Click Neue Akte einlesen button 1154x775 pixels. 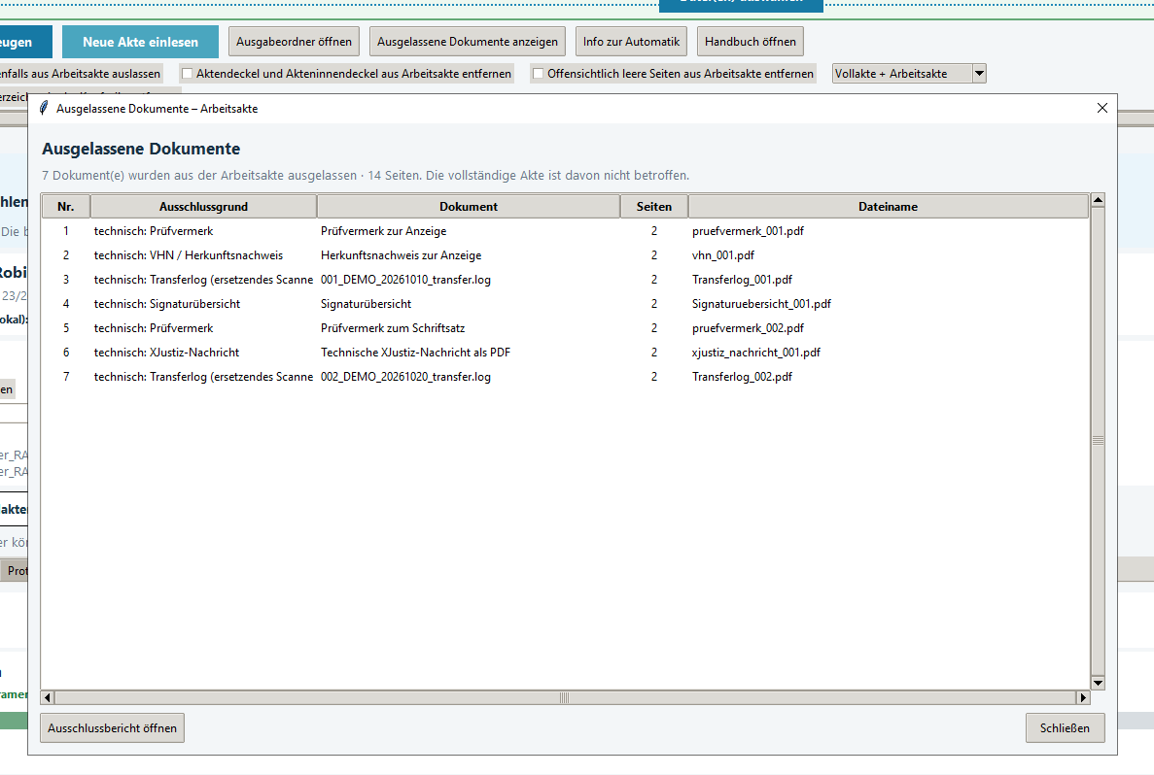(x=140, y=42)
